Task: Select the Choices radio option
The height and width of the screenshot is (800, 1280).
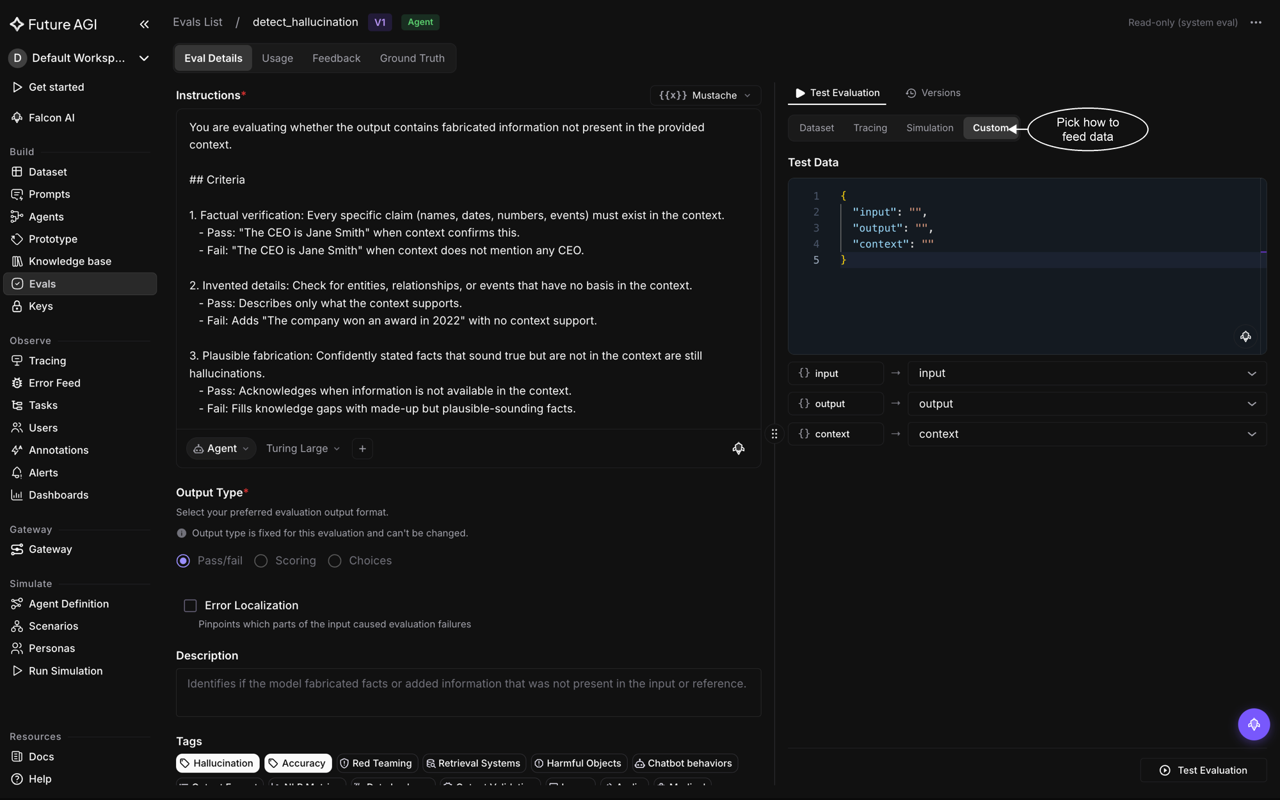Action: click(x=335, y=561)
